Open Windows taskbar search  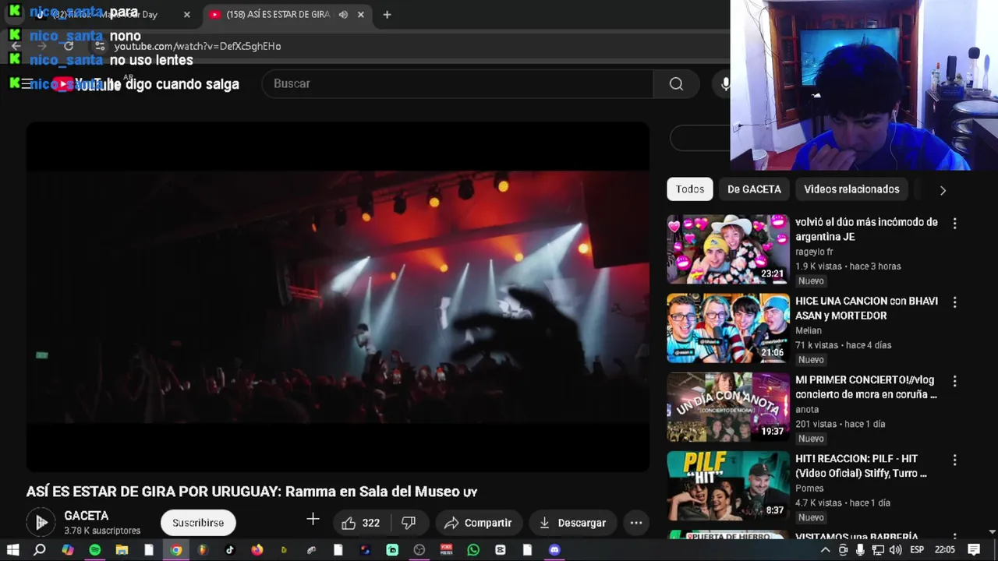point(40,550)
